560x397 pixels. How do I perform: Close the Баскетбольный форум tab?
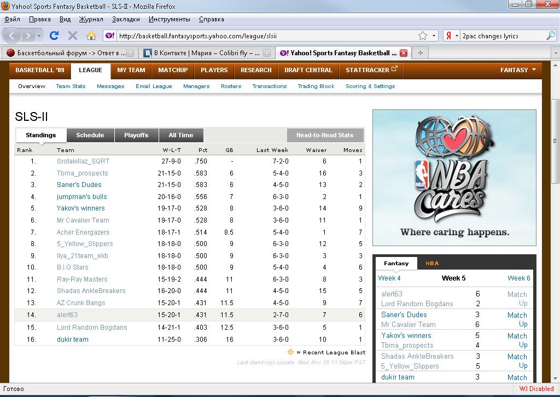130,53
